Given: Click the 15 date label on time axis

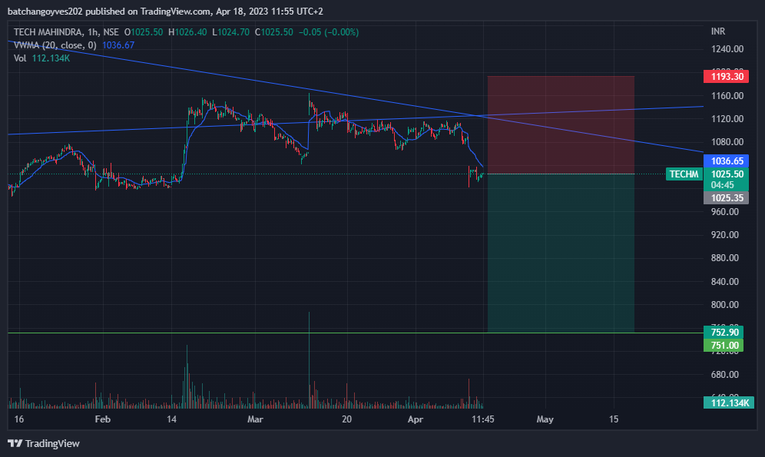Looking at the screenshot, I should [x=614, y=419].
